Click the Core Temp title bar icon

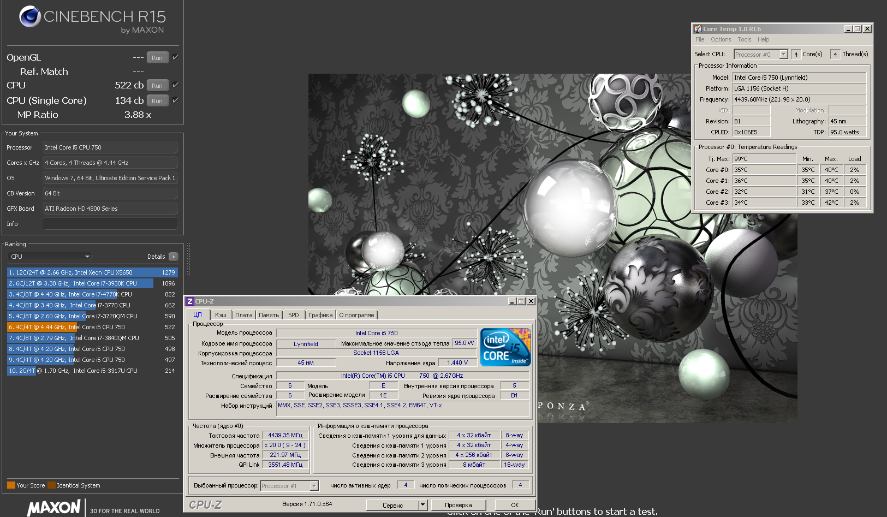click(698, 29)
